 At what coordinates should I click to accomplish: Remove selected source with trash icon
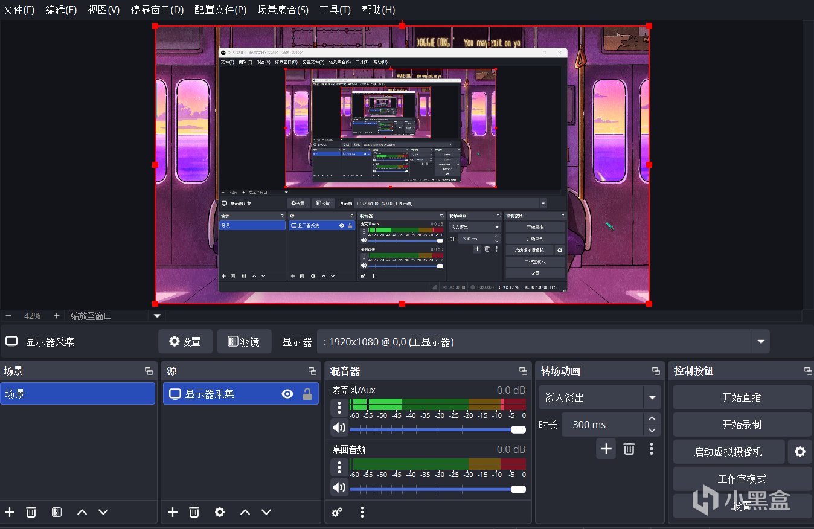tap(194, 512)
